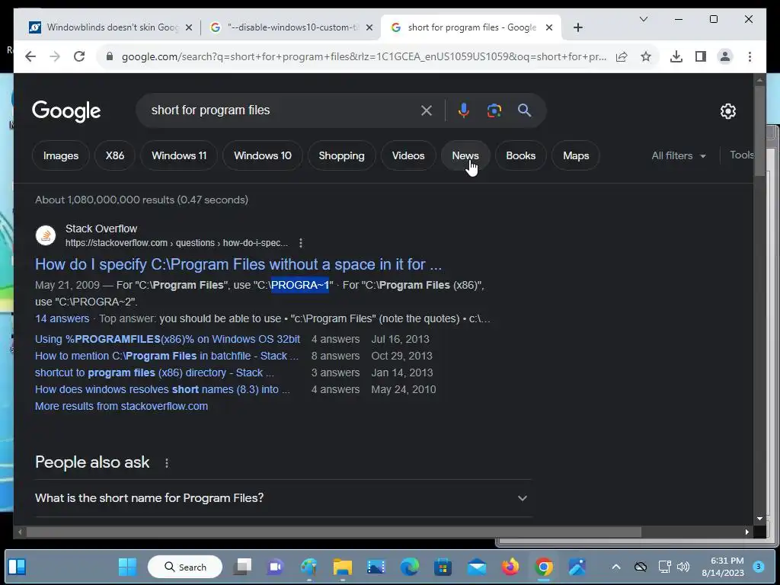
Task: Click the Stack Overflow favicon in result
Action: click(46, 235)
